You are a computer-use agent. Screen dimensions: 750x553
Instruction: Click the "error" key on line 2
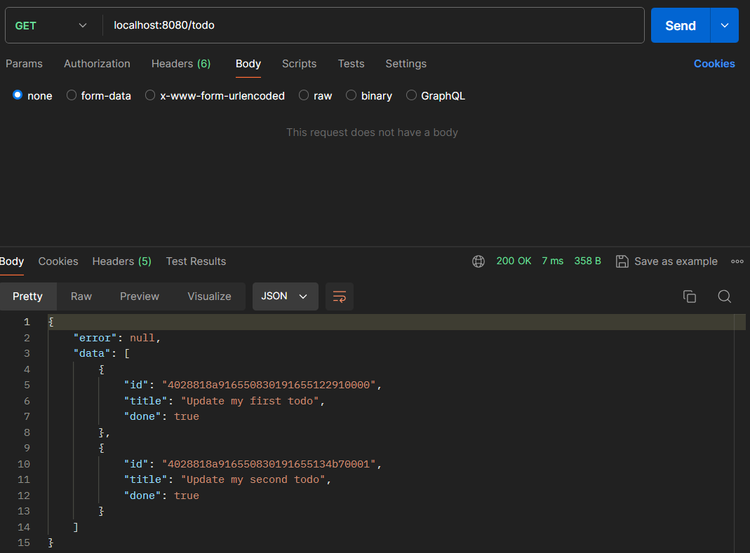click(95, 338)
